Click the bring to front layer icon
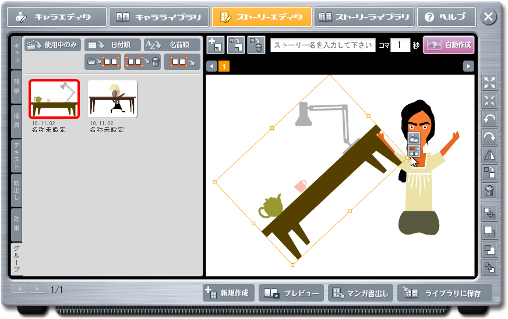Image resolution: width=508 pixels, height=319 pixels. coord(489,214)
